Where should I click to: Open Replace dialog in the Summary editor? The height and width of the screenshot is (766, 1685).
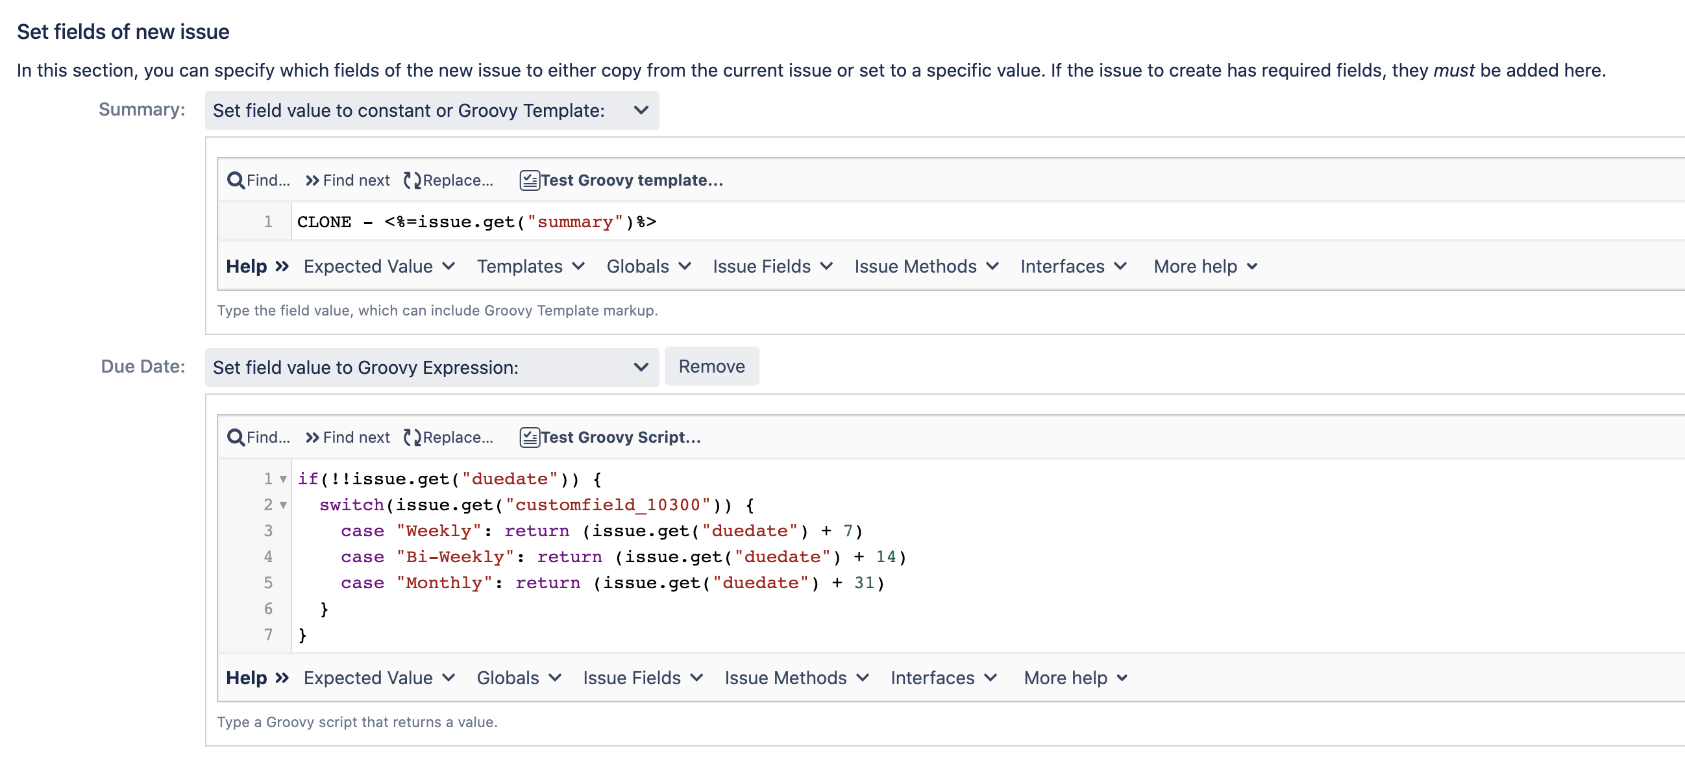coord(449,180)
